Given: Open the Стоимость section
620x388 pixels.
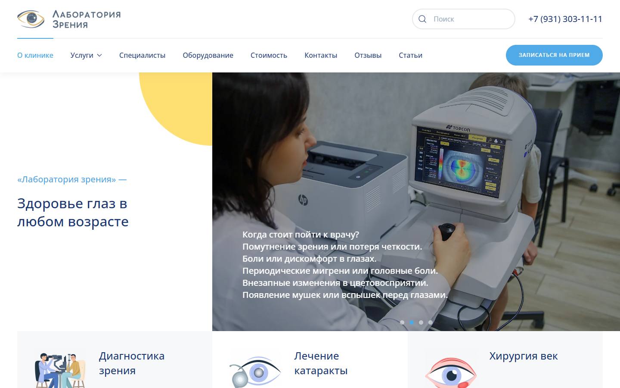Looking at the screenshot, I should point(269,55).
